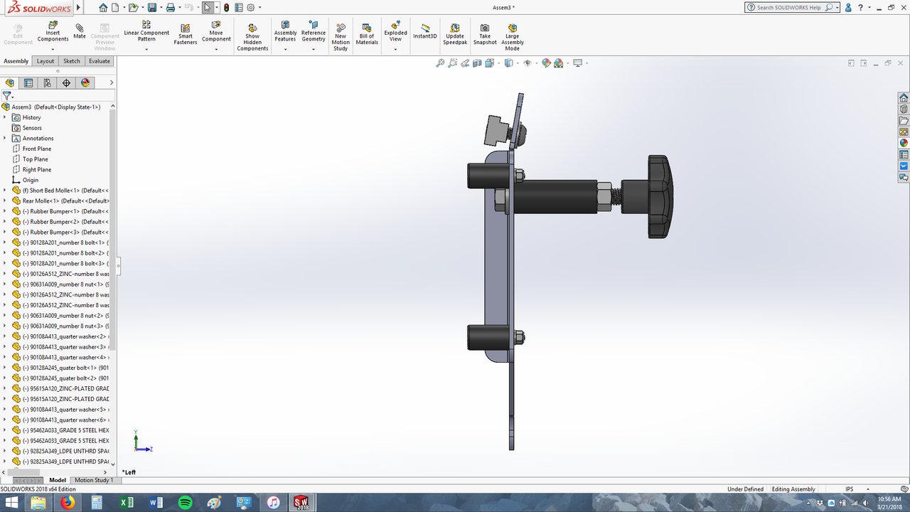Open the Model tab at bottom
The width and height of the screenshot is (910, 512).
(x=58, y=480)
